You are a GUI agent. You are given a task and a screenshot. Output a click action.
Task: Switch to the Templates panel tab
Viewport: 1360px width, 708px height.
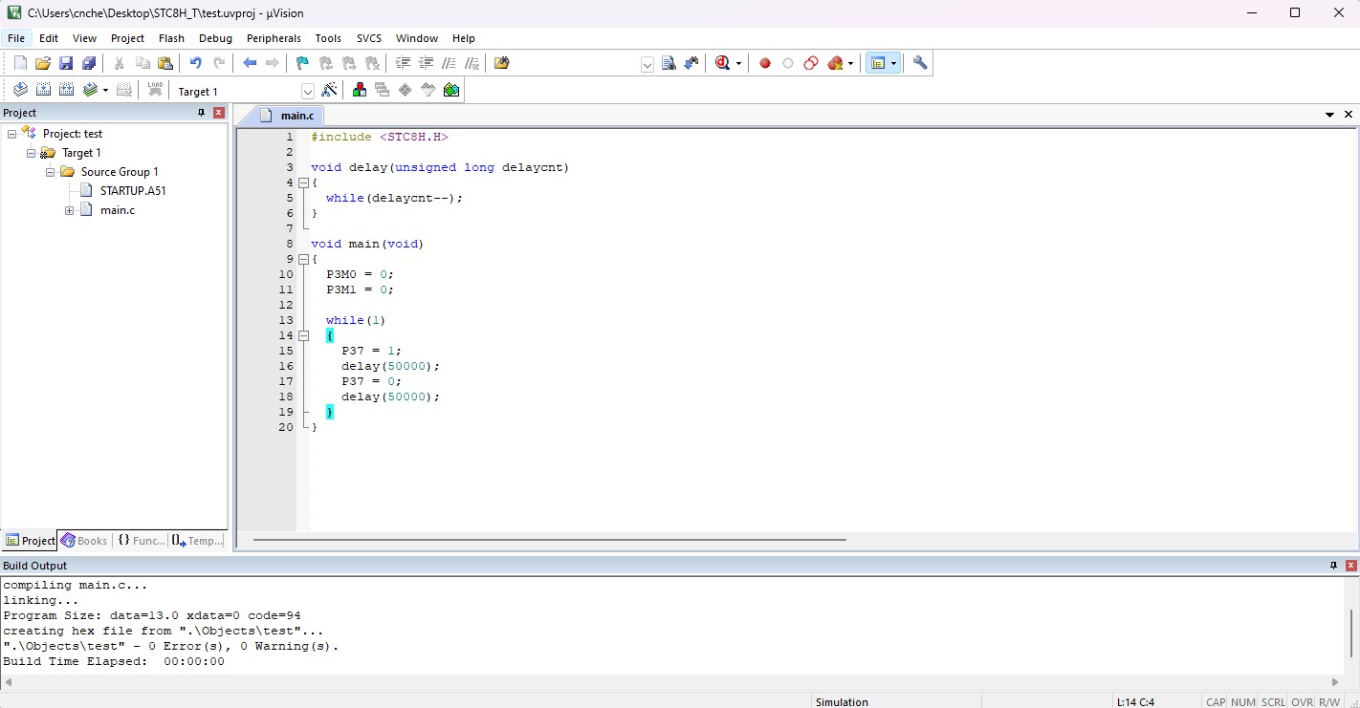click(198, 540)
